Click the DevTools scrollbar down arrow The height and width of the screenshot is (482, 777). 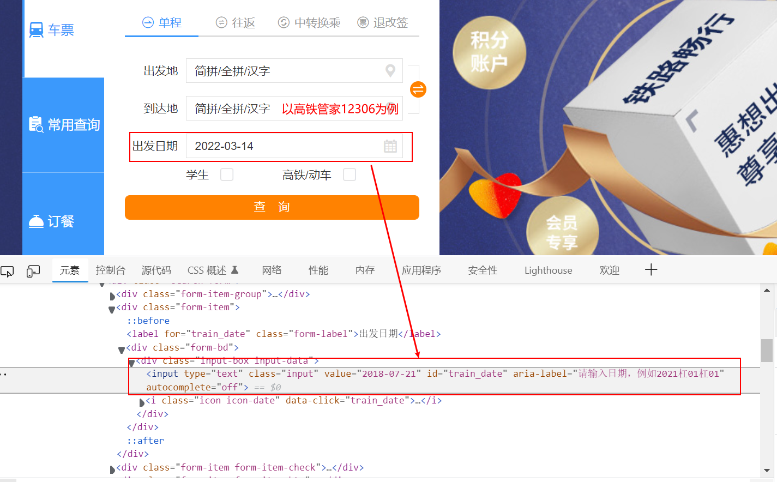(x=767, y=470)
